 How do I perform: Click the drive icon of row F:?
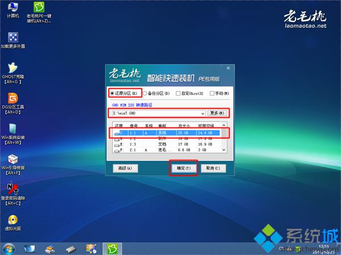(117, 150)
